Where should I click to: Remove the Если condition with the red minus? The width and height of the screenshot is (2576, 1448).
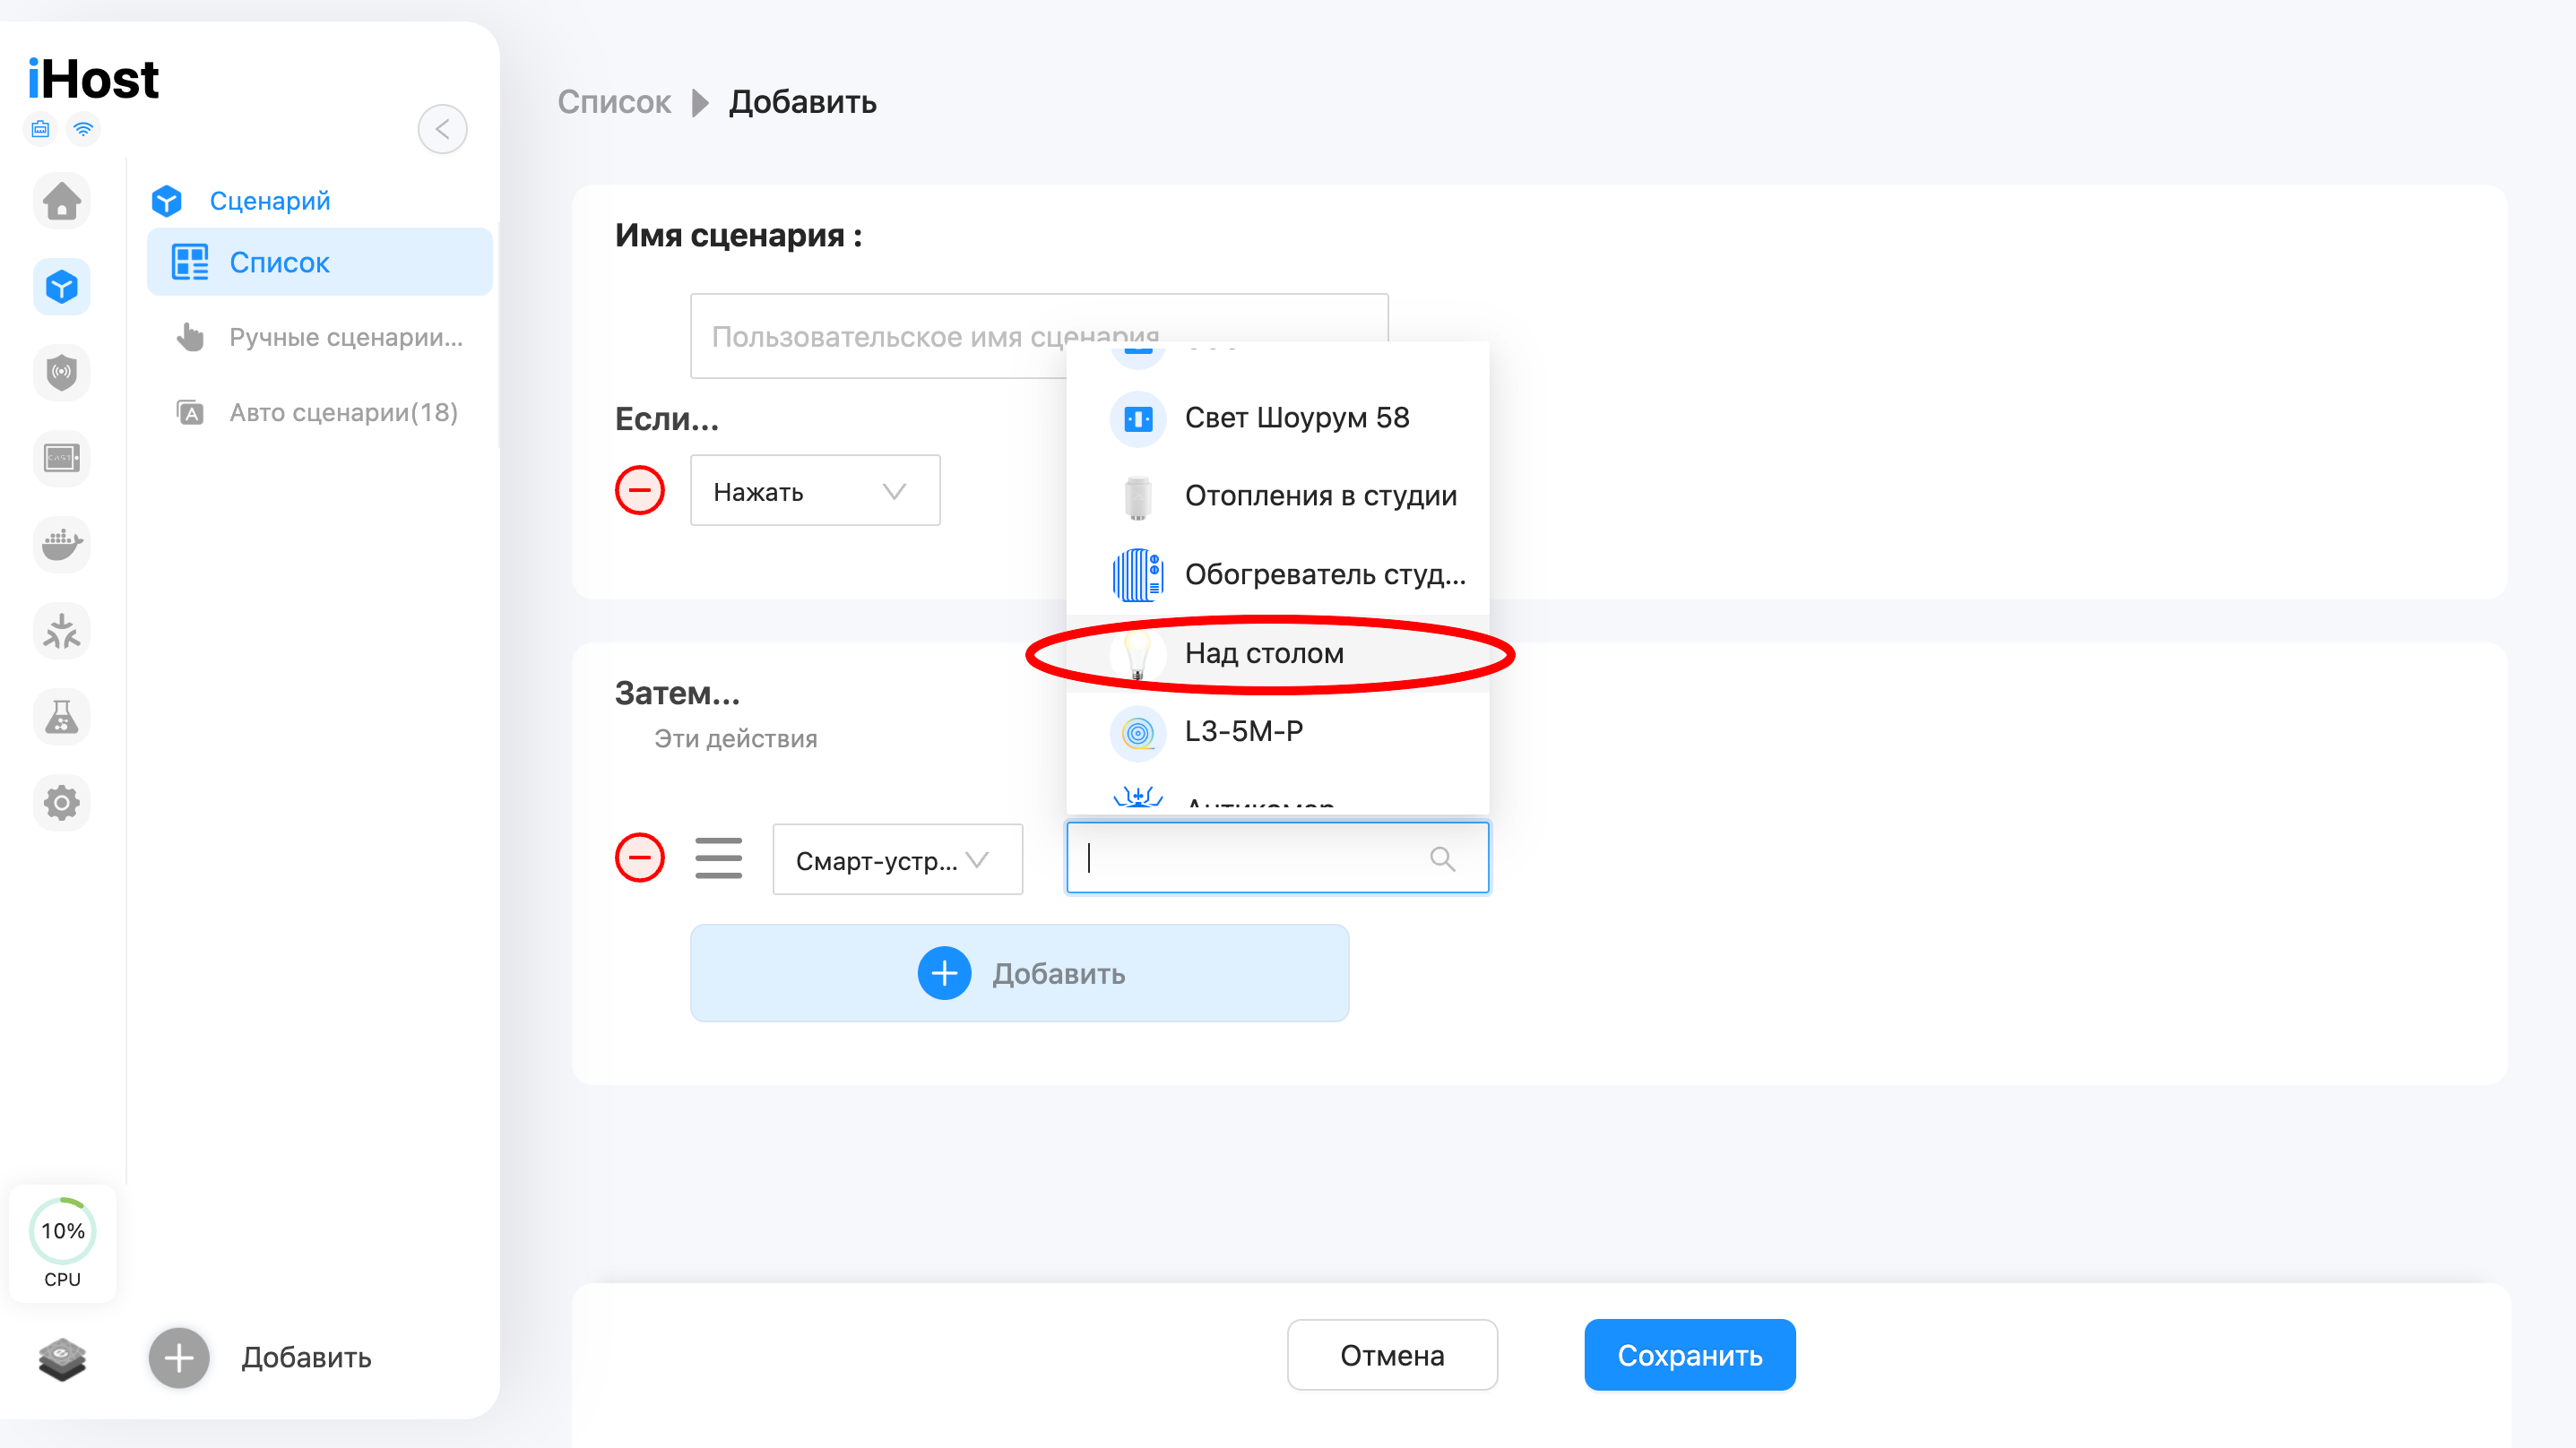point(640,490)
